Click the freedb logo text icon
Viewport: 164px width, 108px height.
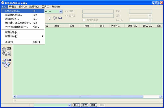click(60, 18)
